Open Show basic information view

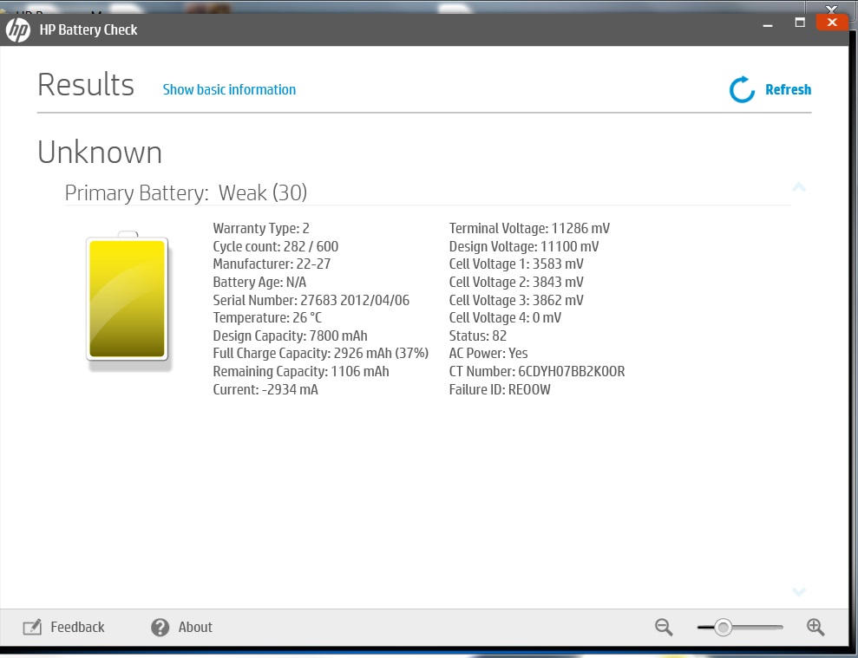tap(228, 89)
